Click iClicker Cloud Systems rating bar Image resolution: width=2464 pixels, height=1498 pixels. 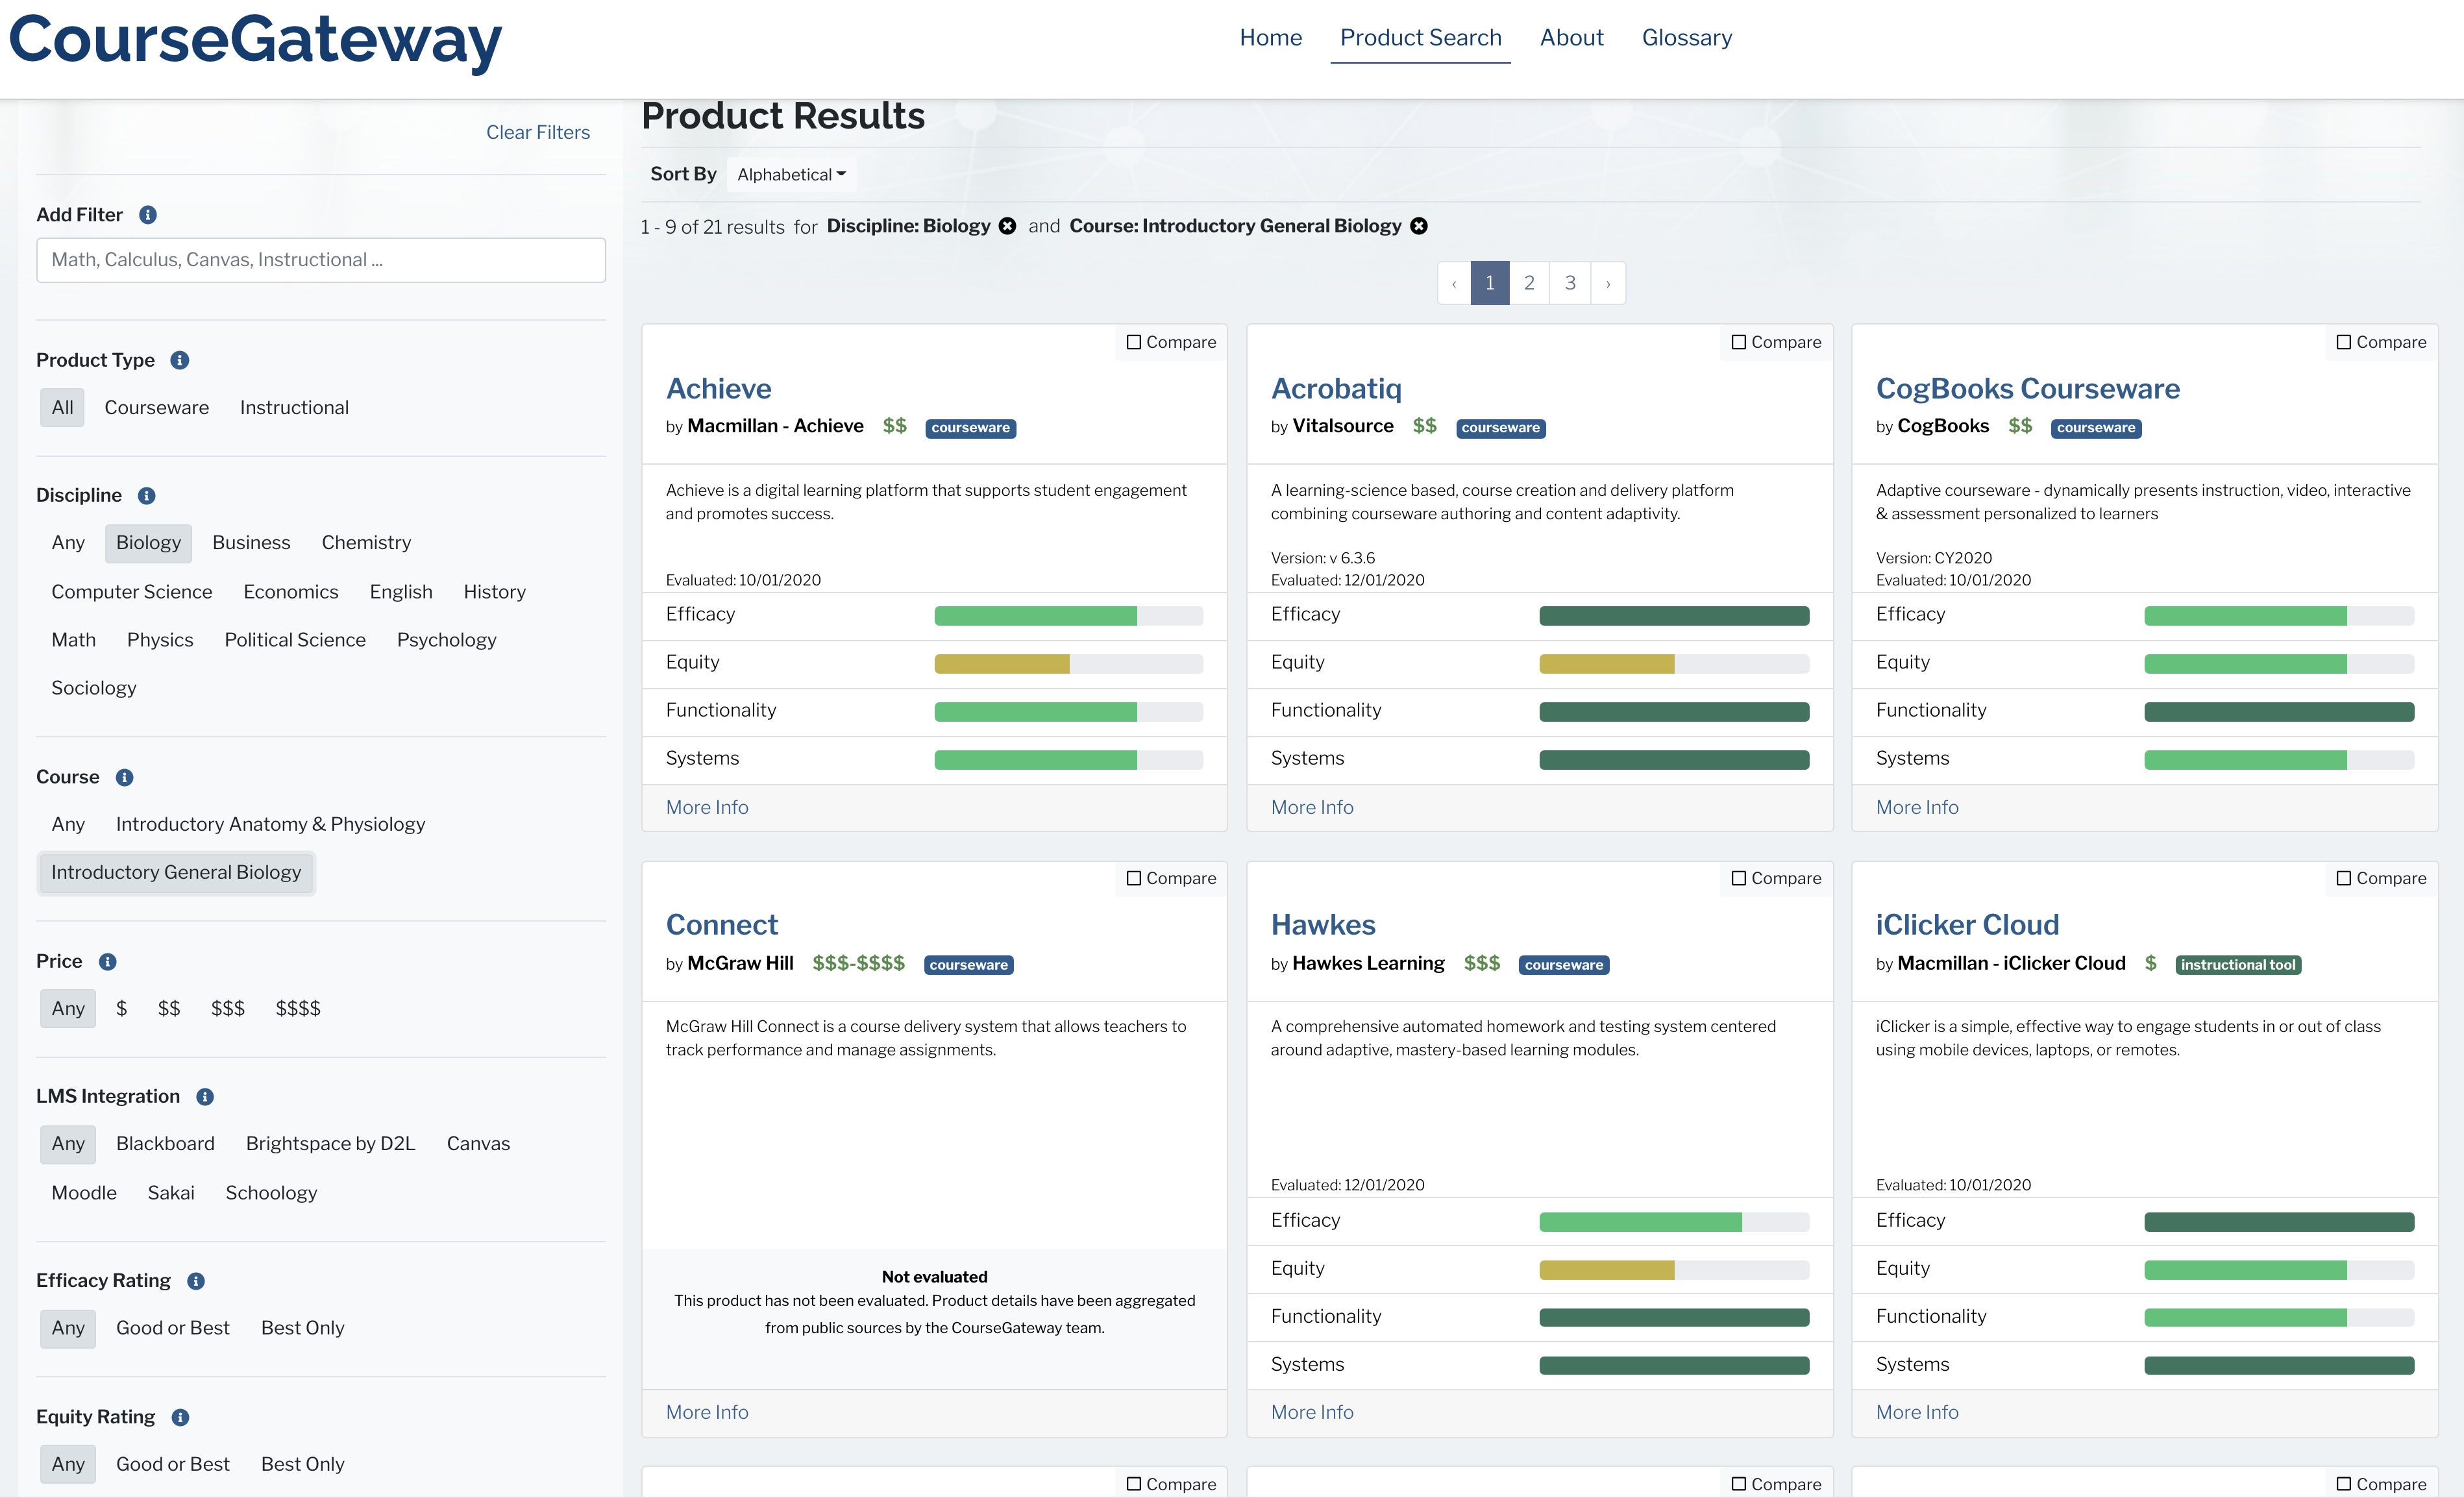[2279, 1366]
